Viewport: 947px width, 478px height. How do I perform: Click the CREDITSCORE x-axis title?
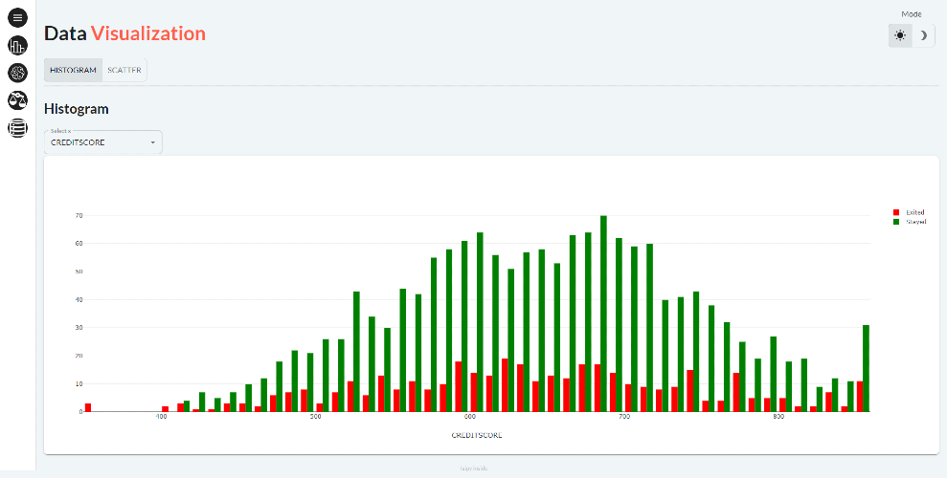pos(477,435)
